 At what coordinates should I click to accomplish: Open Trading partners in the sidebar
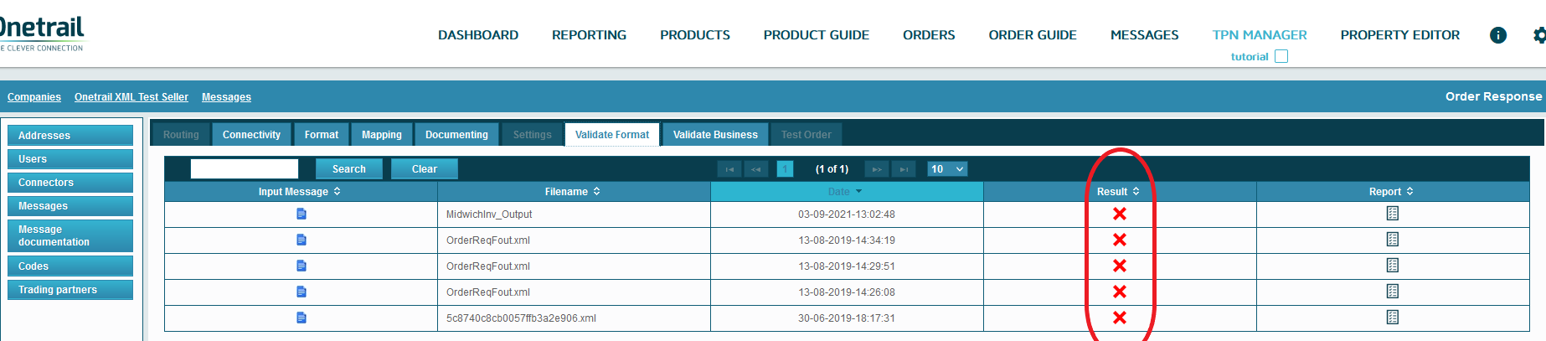click(x=70, y=290)
